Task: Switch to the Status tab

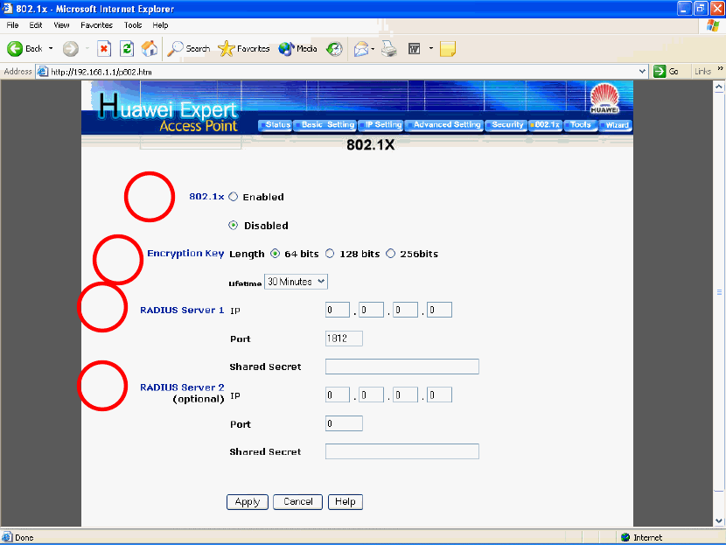Action: coord(275,125)
